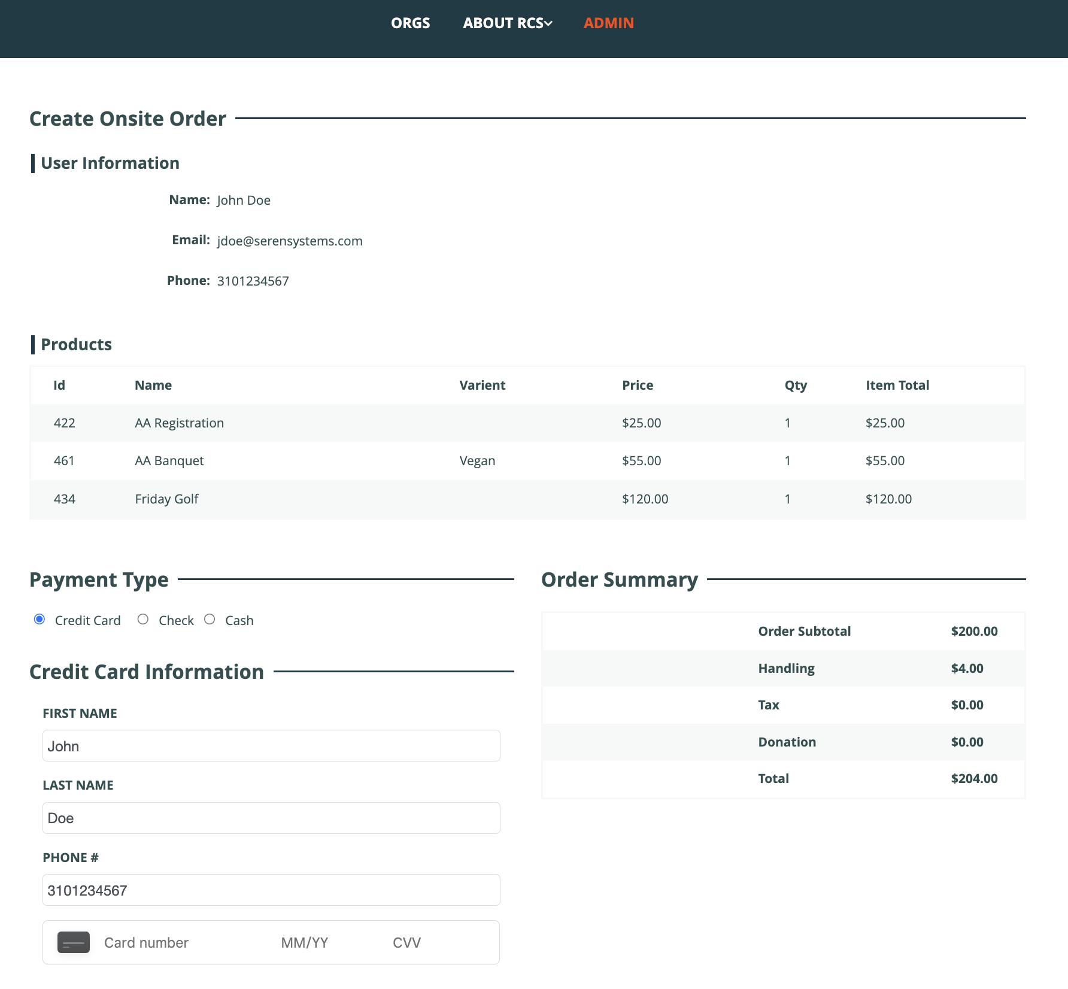Click the Total $204.00 amount

point(974,778)
